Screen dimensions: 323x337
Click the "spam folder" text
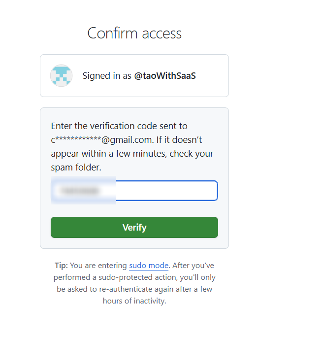click(x=76, y=167)
